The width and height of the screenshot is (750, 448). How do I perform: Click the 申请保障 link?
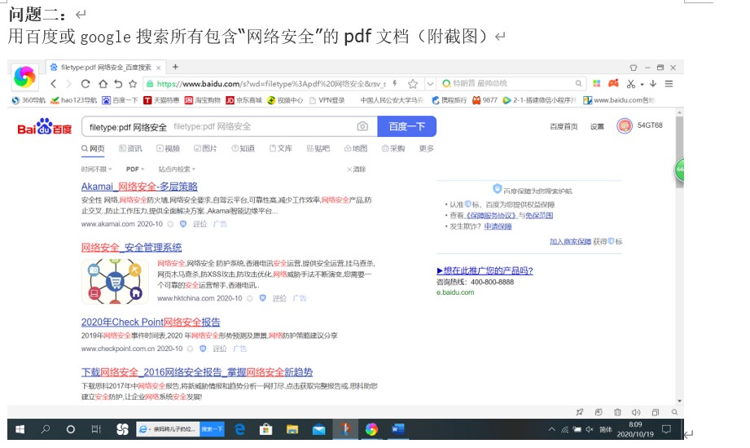[498, 226]
